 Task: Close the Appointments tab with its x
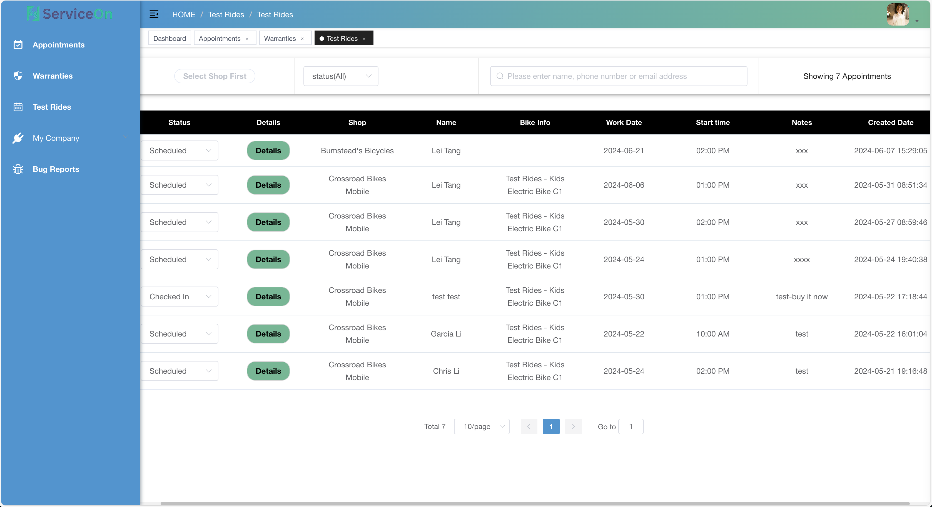(x=247, y=39)
